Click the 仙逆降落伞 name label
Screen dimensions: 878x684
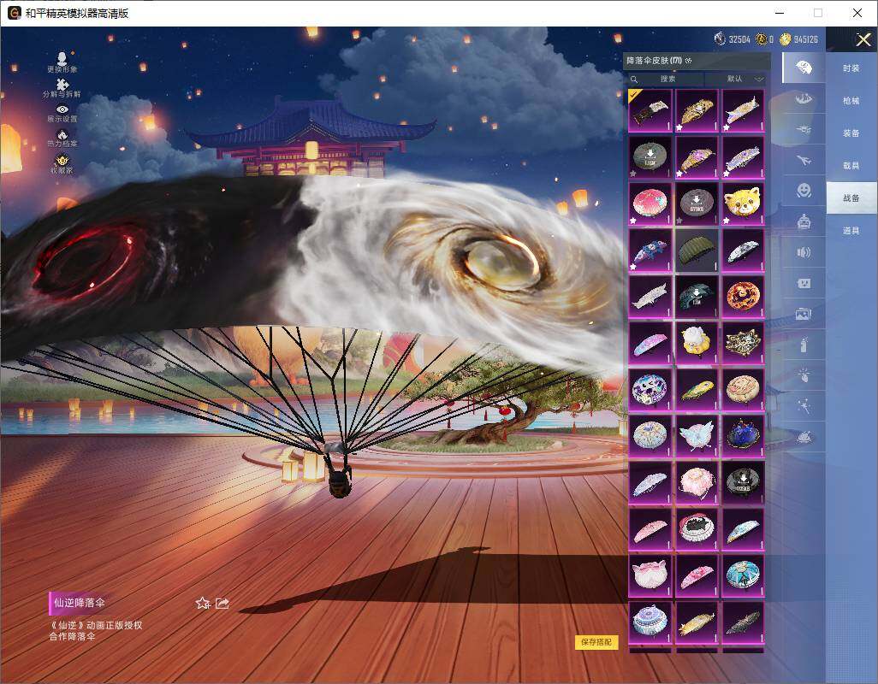click(80, 602)
